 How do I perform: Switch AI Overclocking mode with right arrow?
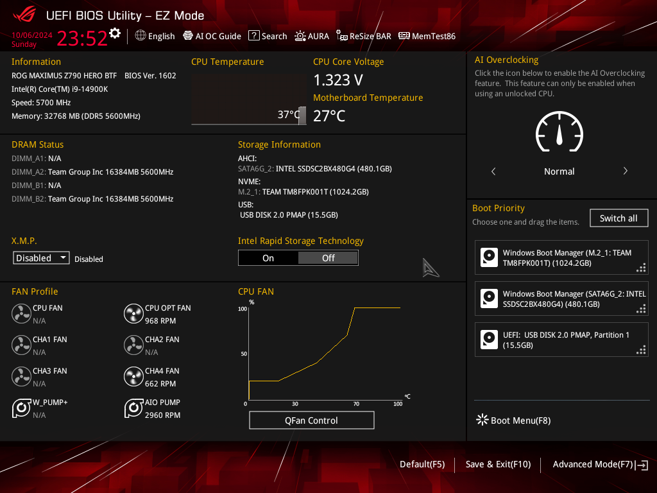[625, 171]
